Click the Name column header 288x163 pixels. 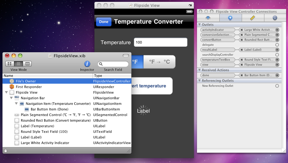48,76
